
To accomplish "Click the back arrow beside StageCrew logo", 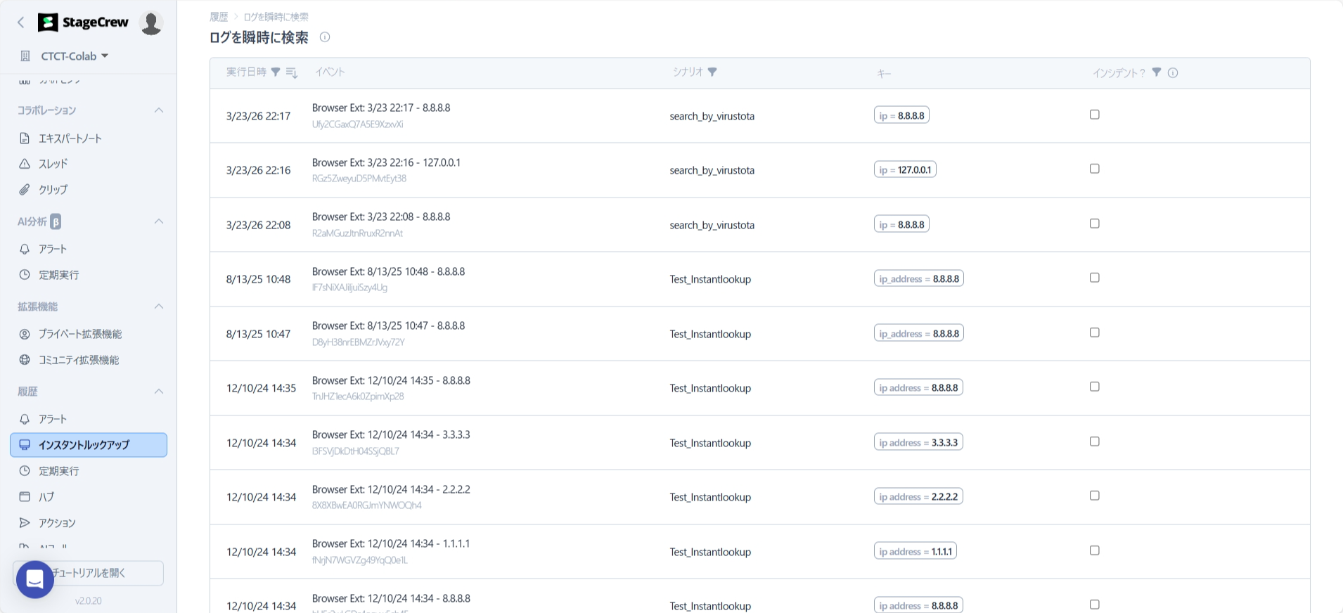I will 21,22.
